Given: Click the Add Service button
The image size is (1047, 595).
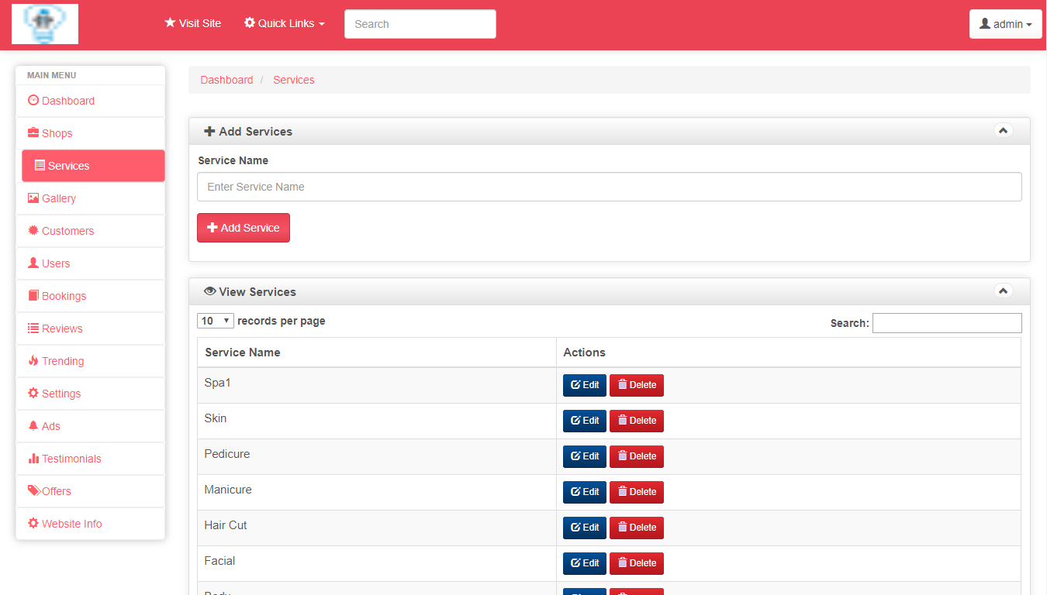Looking at the screenshot, I should (x=244, y=228).
